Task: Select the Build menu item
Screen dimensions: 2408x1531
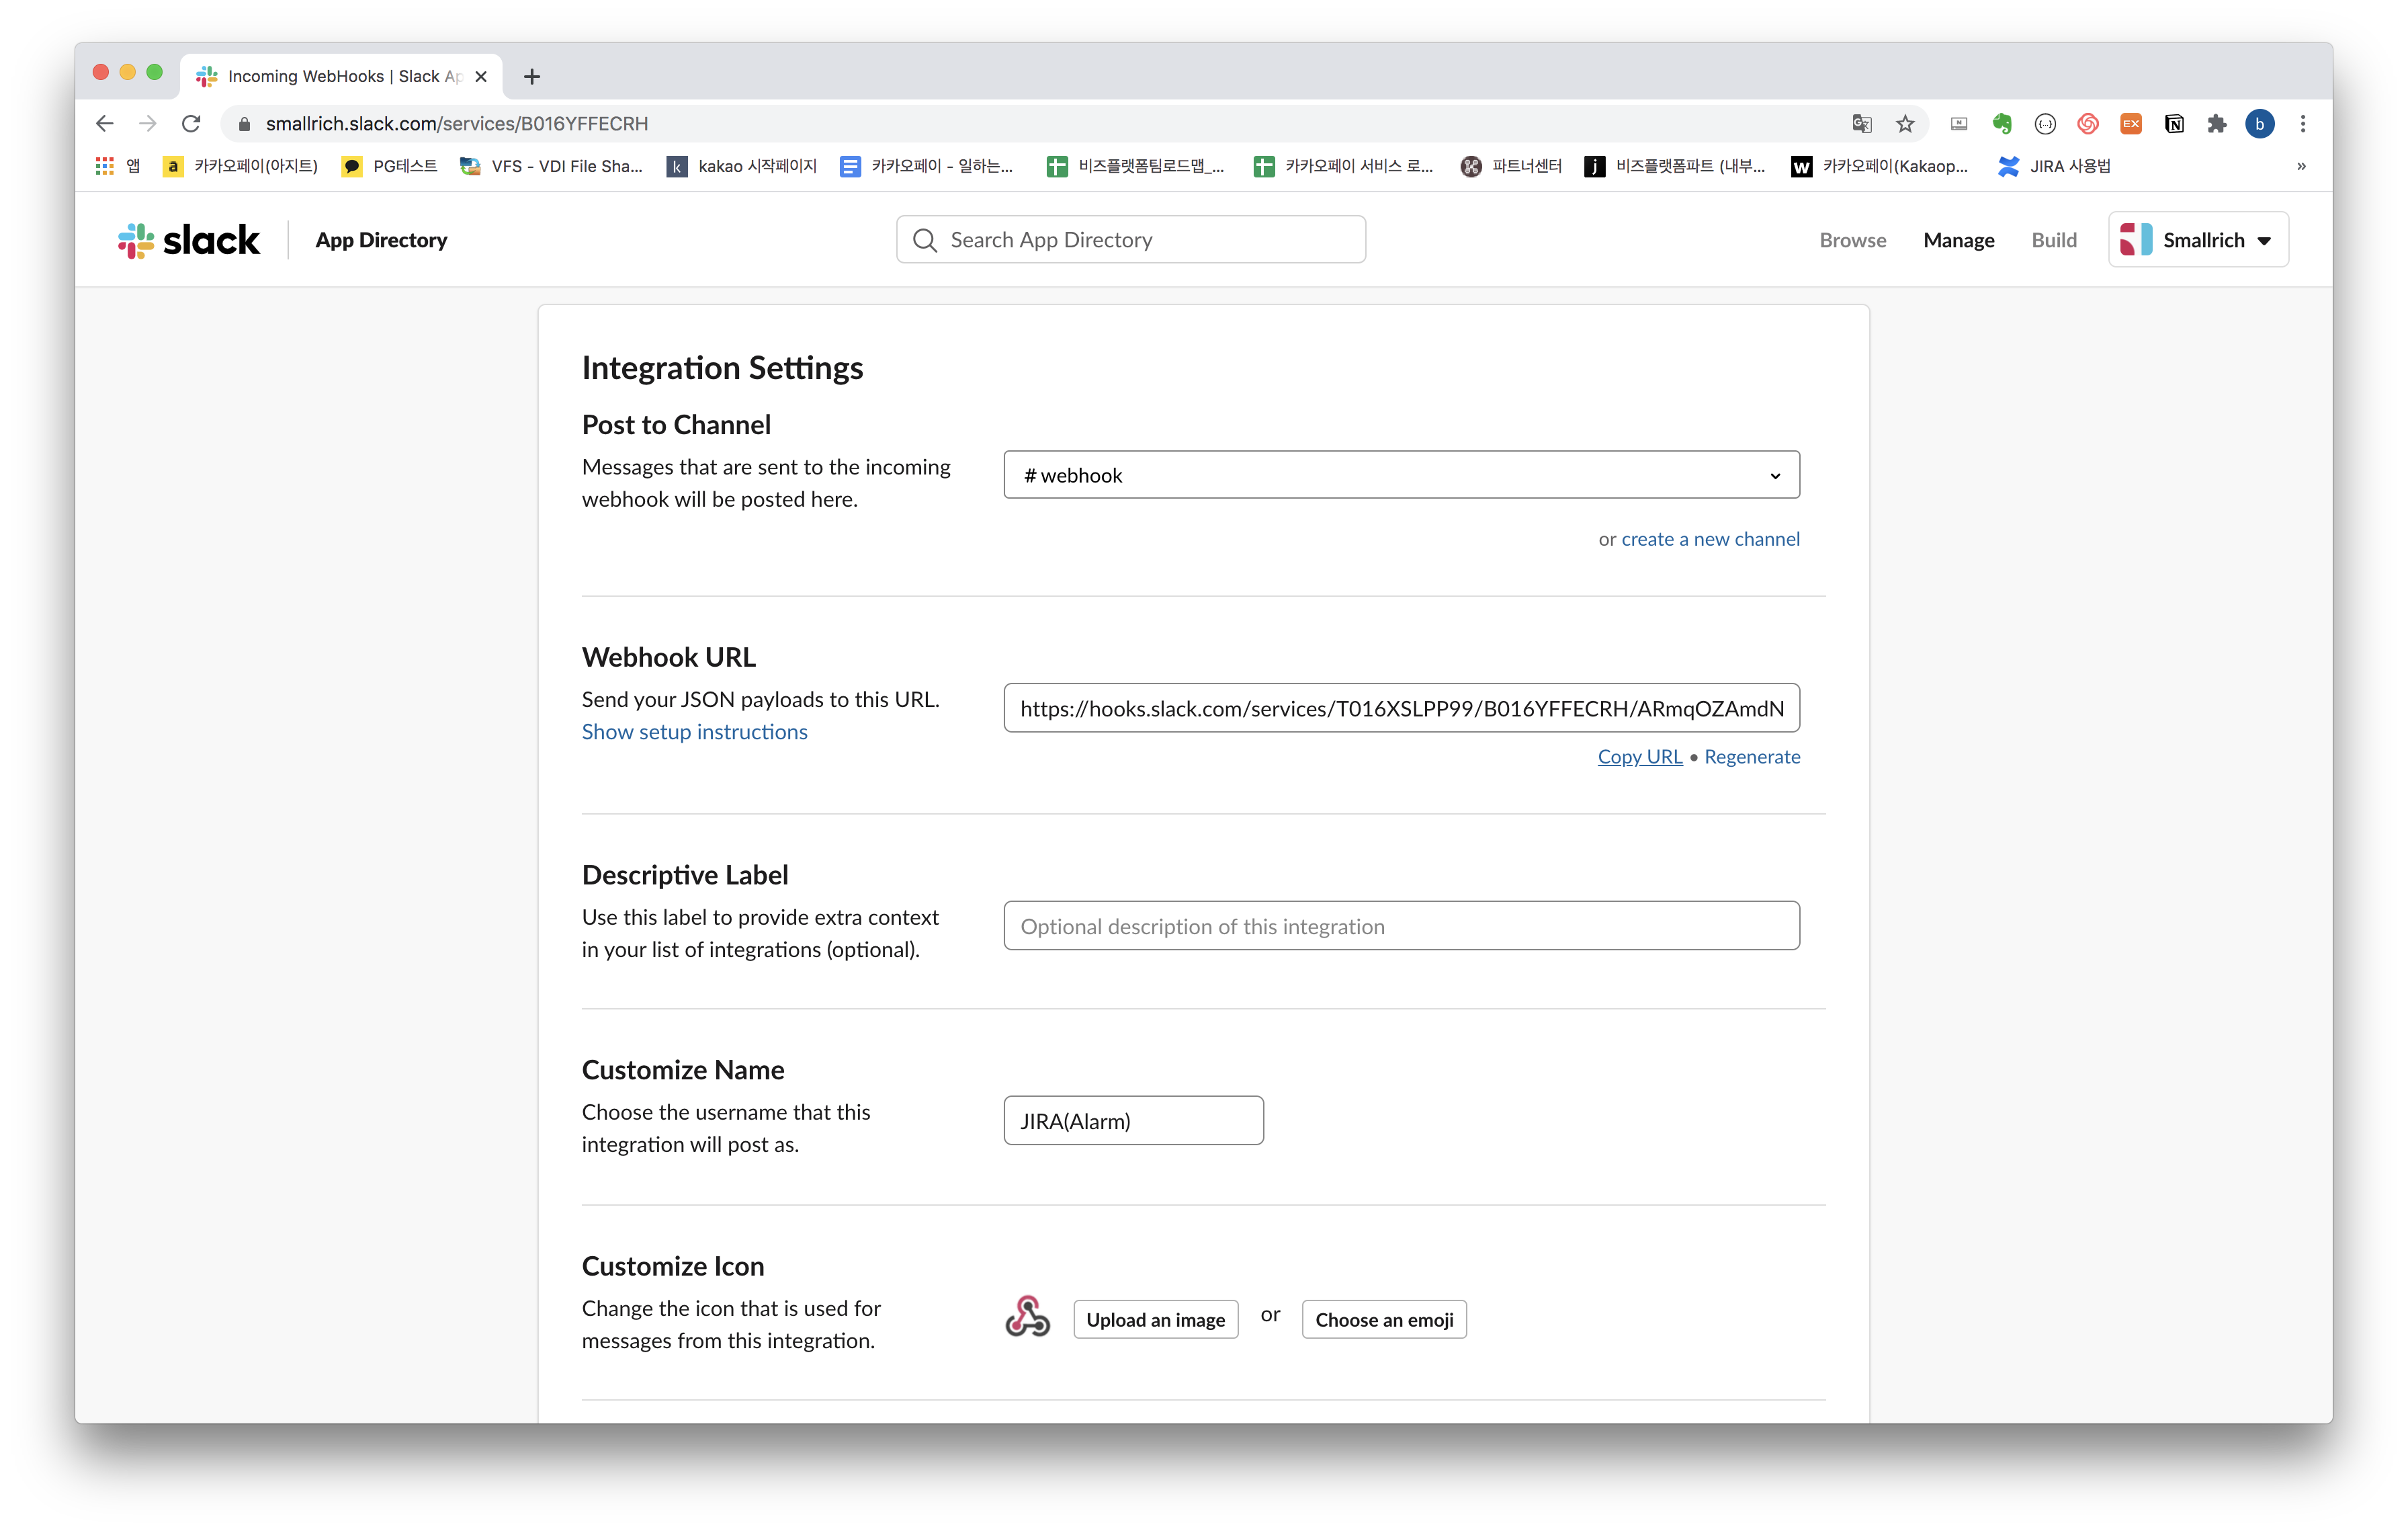Action: tap(2053, 240)
